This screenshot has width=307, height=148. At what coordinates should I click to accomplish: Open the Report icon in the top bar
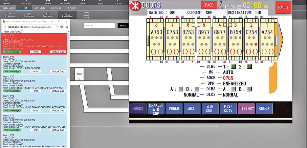[118, 2]
